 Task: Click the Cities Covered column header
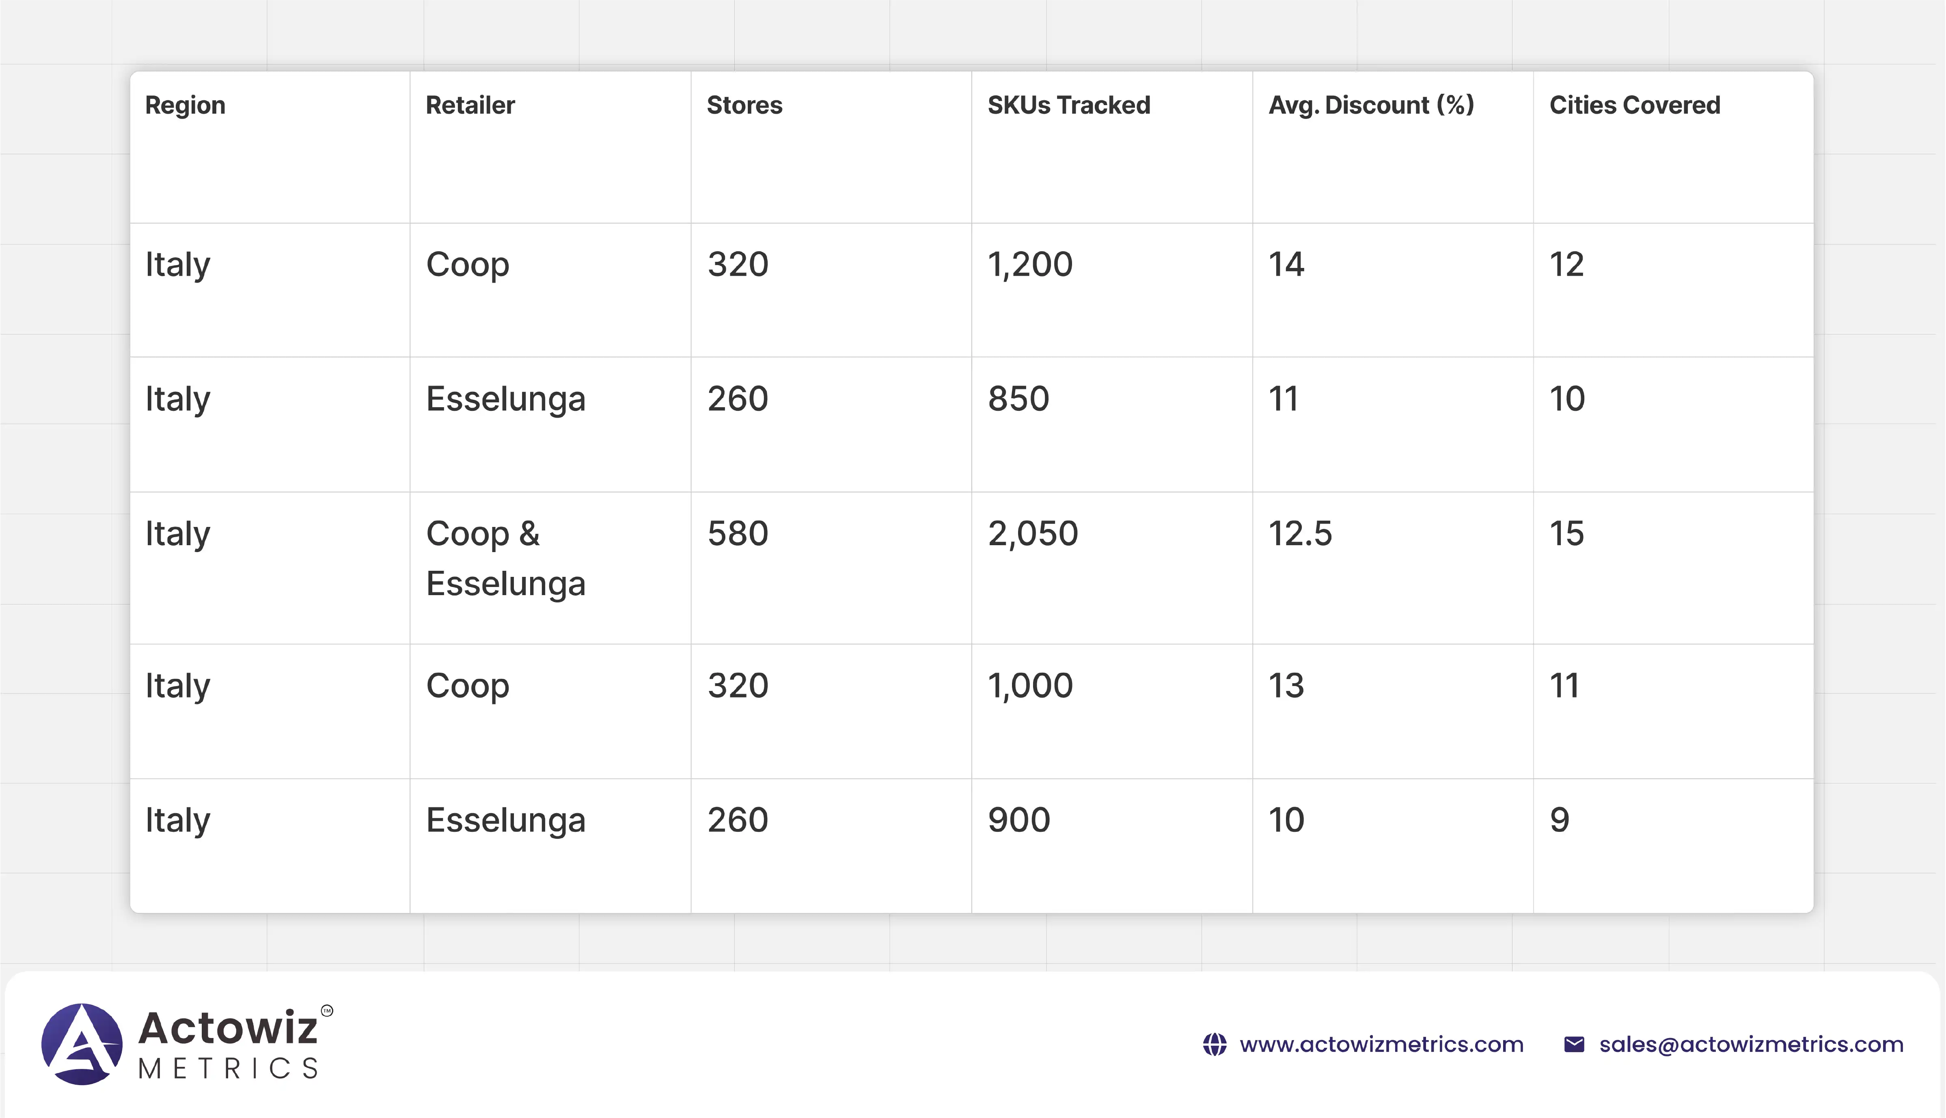(1634, 105)
